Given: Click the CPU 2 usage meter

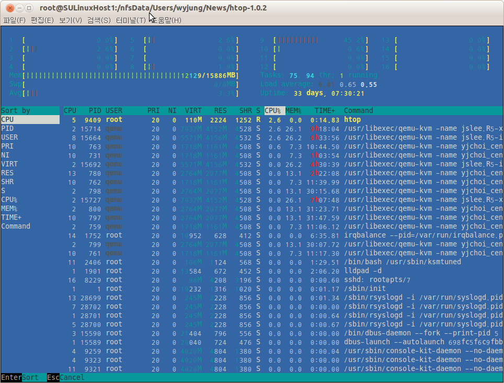Looking at the screenshot, I should click(x=63, y=49).
